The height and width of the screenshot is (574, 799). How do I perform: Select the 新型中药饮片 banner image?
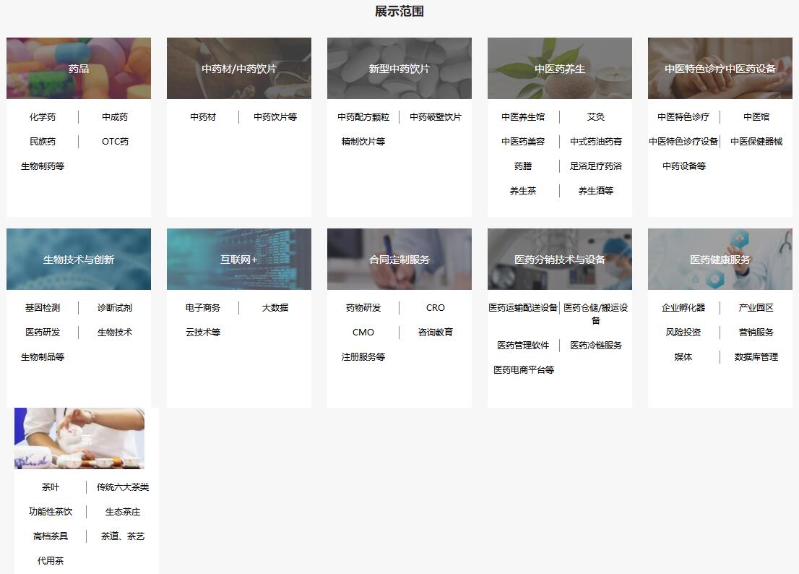pyautogui.click(x=399, y=69)
